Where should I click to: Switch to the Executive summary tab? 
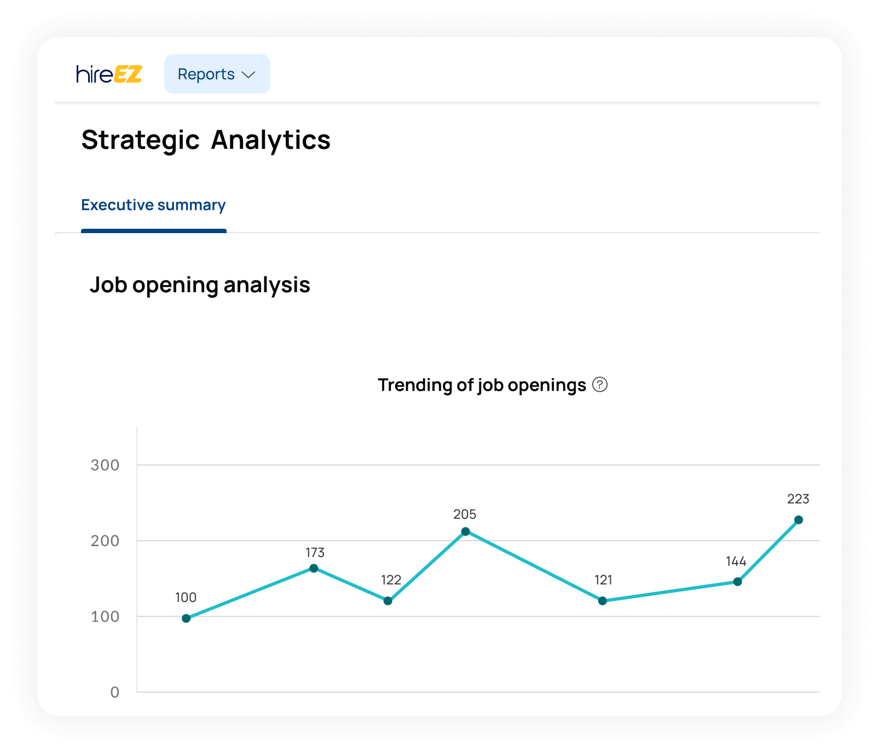(153, 205)
